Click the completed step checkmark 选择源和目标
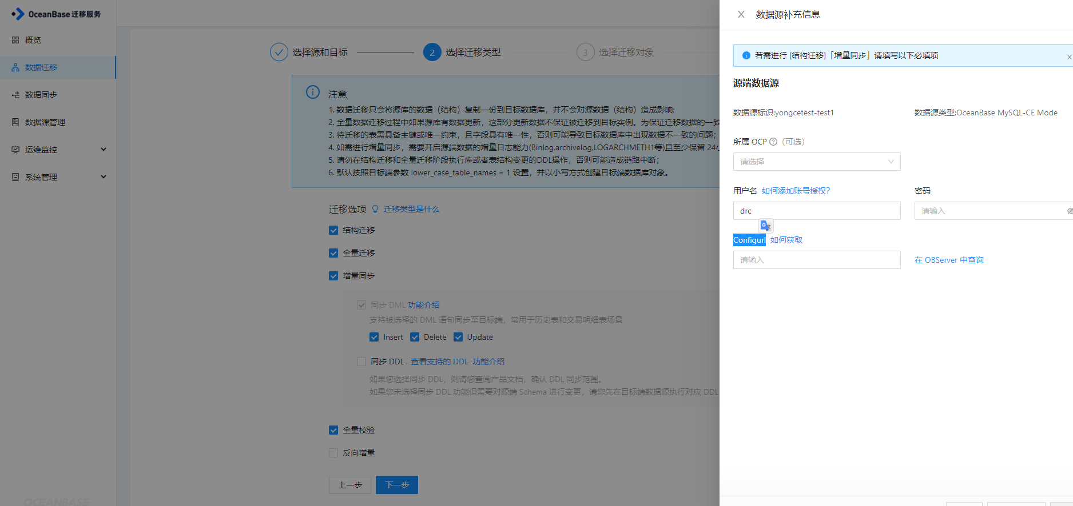 coord(279,52)
